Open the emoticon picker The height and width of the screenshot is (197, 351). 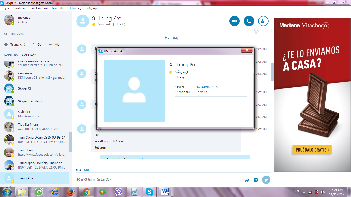[x=256, y=180]
